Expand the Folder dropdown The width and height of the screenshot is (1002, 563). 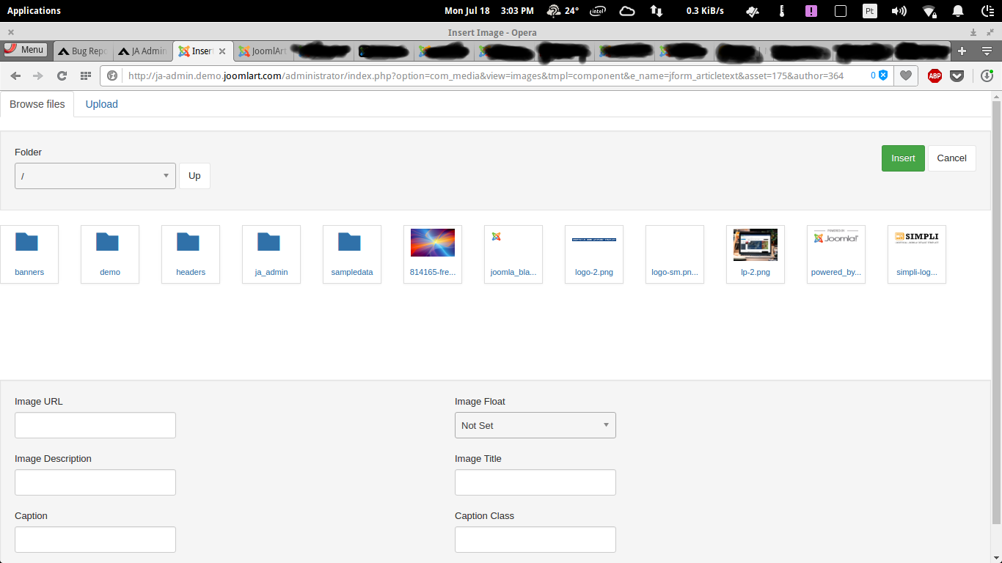[95, 176]
